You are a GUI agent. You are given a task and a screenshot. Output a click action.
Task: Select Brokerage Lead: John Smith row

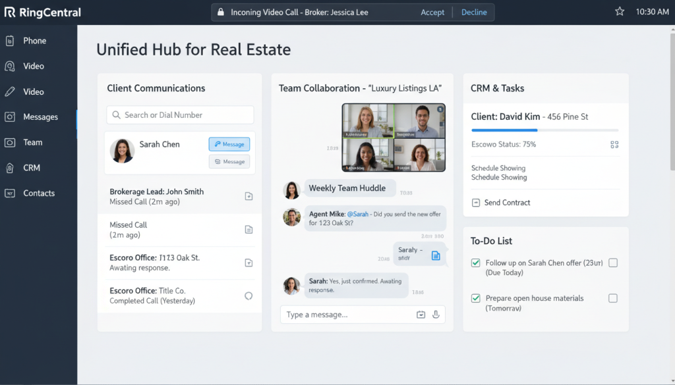[x=180, y=197]
